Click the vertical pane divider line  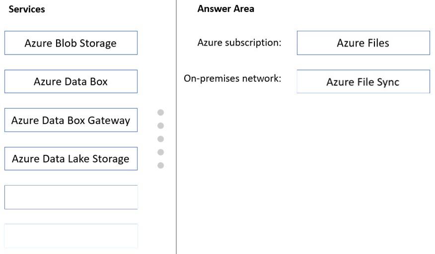[x=176, y=127]
